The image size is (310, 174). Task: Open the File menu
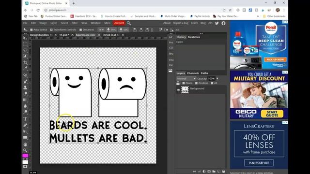25,23
